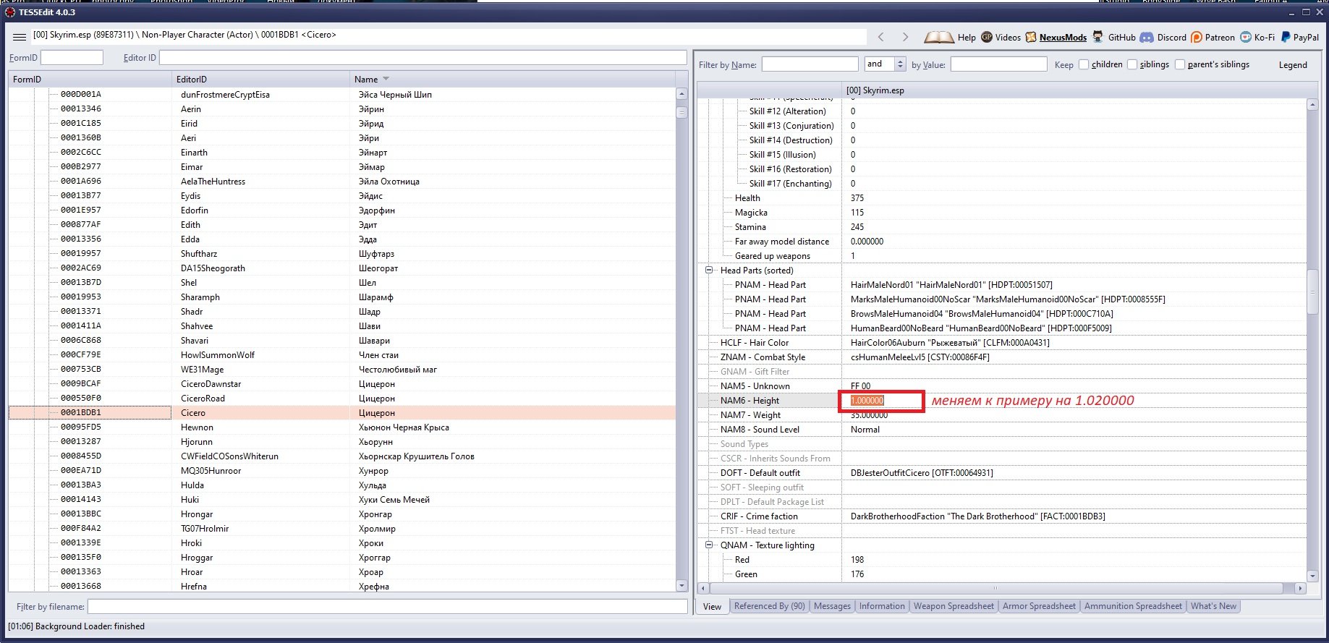1329x643 pixels.
Task: Switch to the Weapon Spreadsheet tab
Action: coord(953,606)
